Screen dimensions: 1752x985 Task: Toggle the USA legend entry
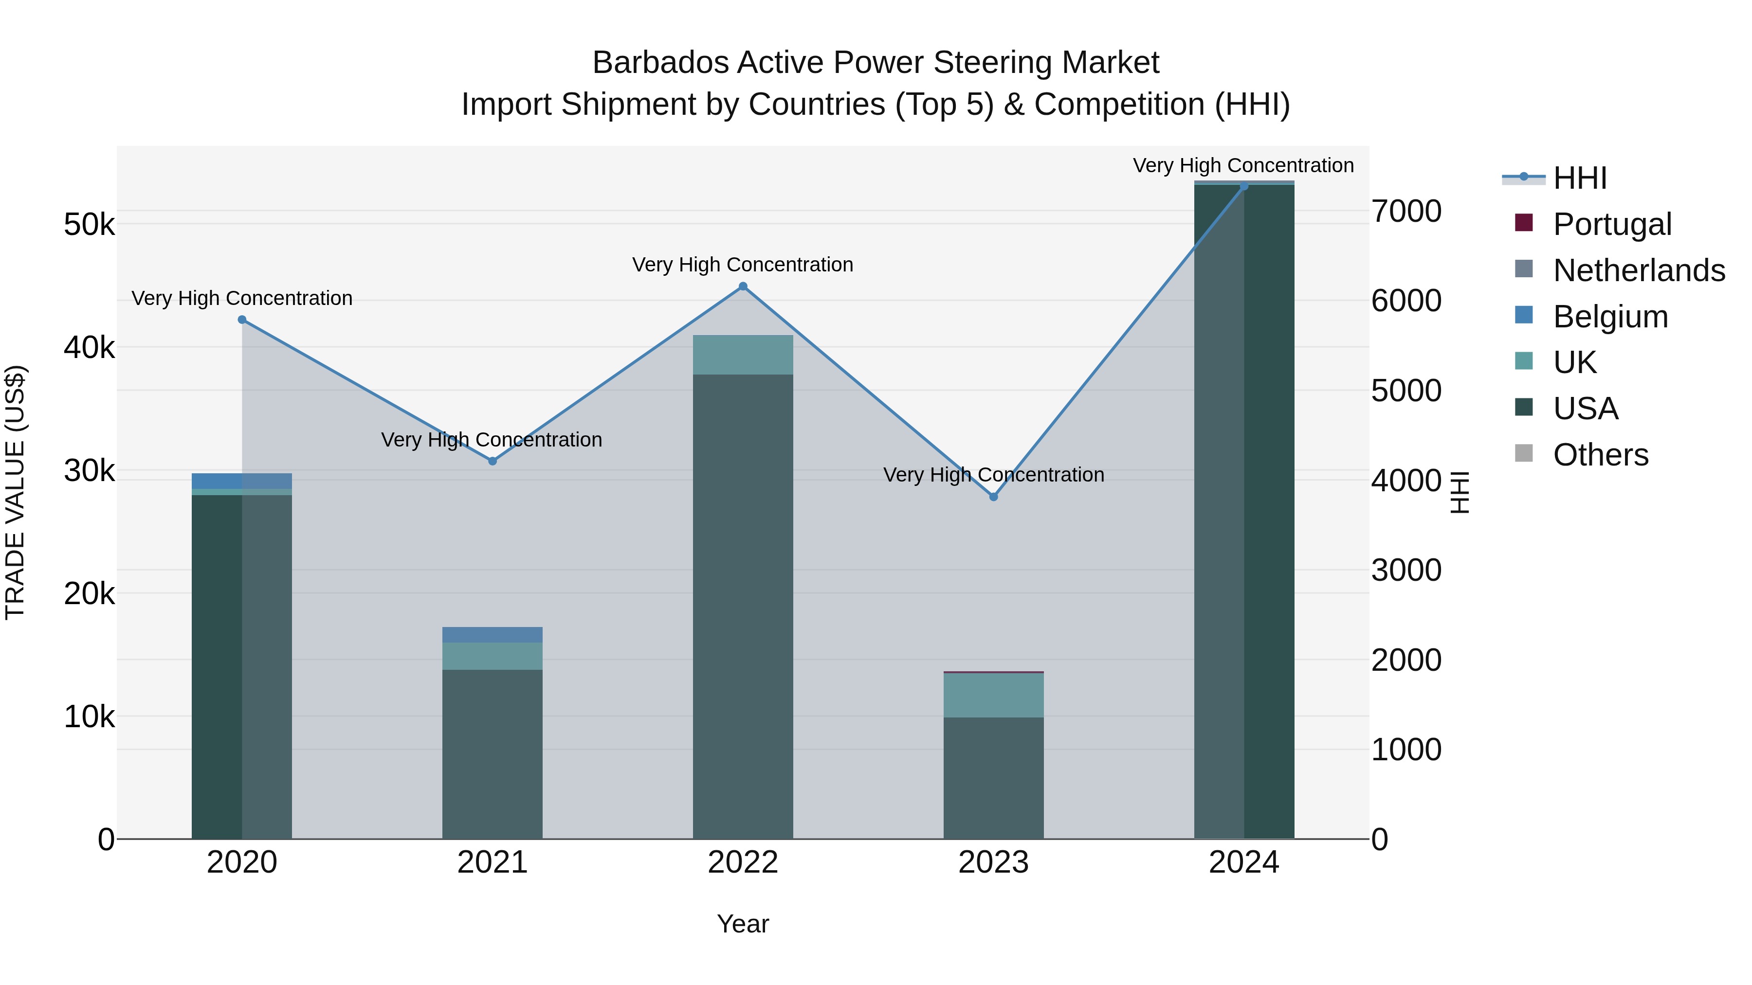click(1566, 408)
